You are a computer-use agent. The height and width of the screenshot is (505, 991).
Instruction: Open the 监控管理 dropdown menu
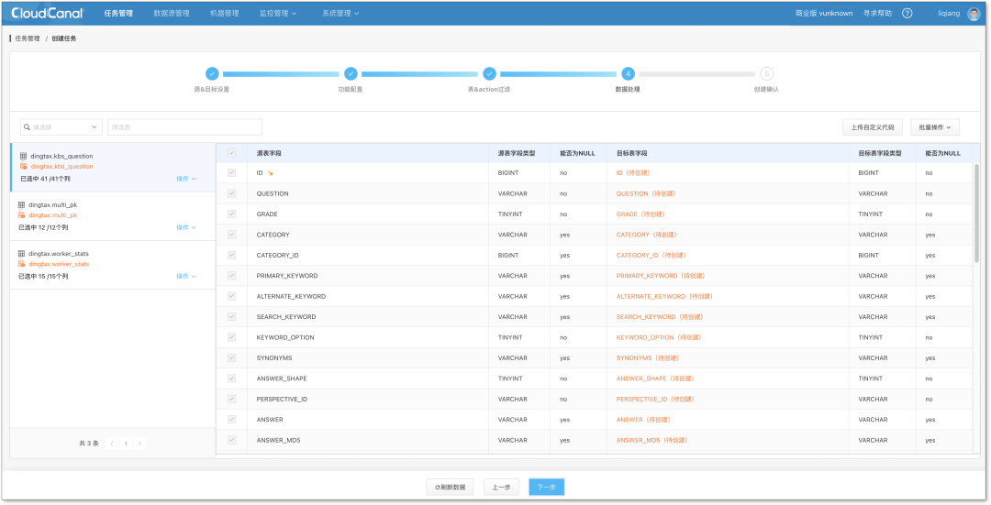(278, 13)
